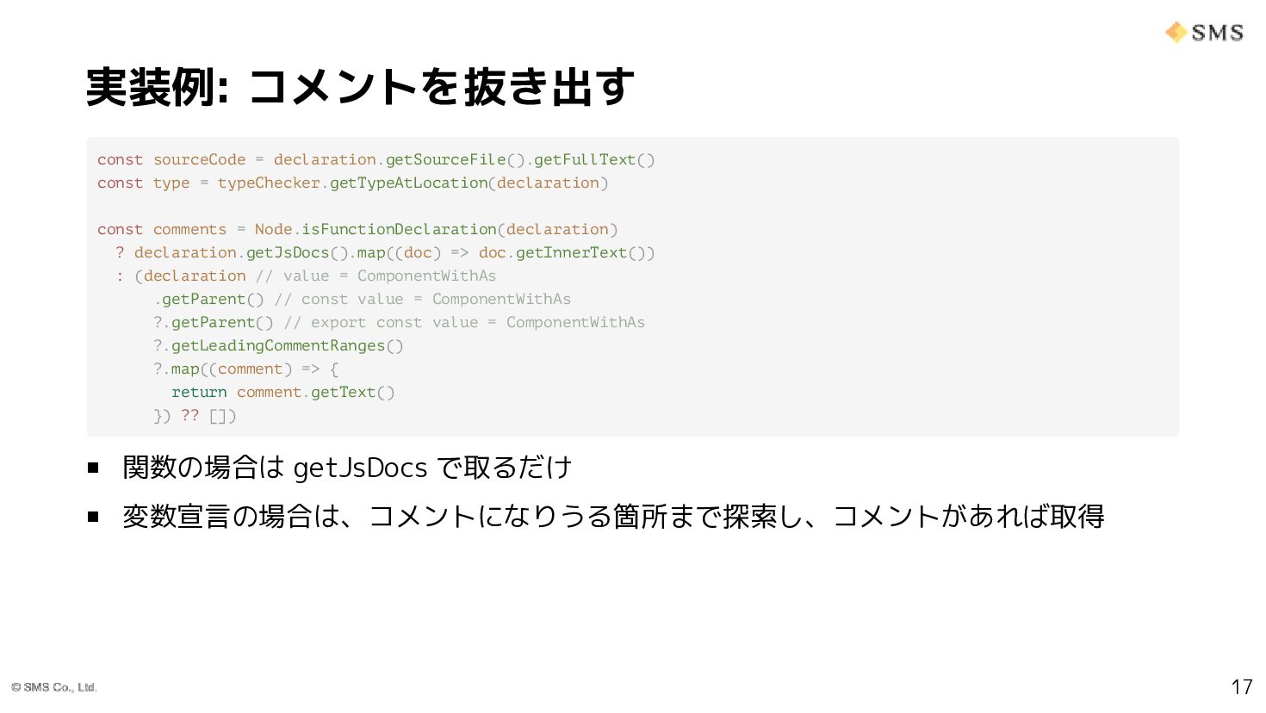Click the return keyword in the code
This screenshot has height=713, width=1266.
(x=199, y=392)
